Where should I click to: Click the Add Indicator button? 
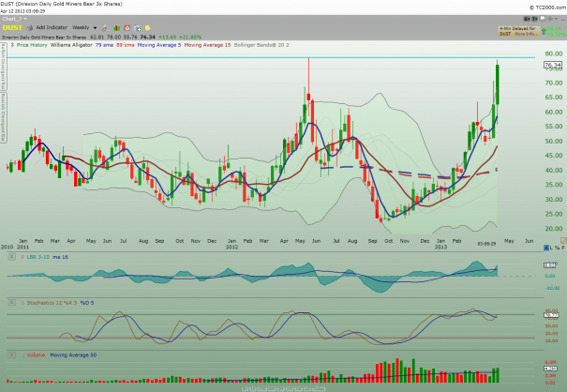pos(52,27)
